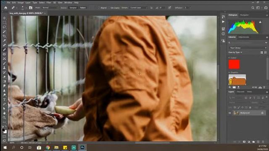
Task: Choose Sampled as healing source
Action: 73,8
